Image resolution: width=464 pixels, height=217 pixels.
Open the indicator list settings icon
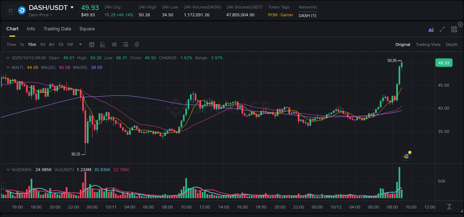[125, 44]
